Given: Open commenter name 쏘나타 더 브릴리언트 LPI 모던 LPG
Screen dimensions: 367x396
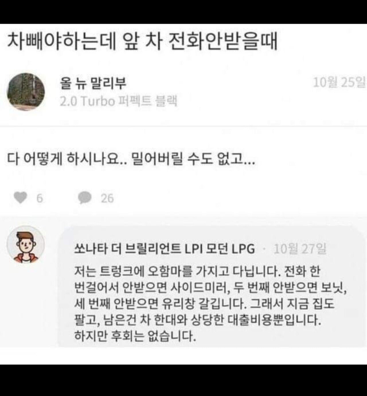Looking at the screenshot, I should (x=165, y=249).
